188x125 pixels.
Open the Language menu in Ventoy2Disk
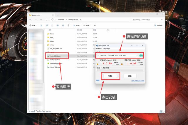point(106,49)
